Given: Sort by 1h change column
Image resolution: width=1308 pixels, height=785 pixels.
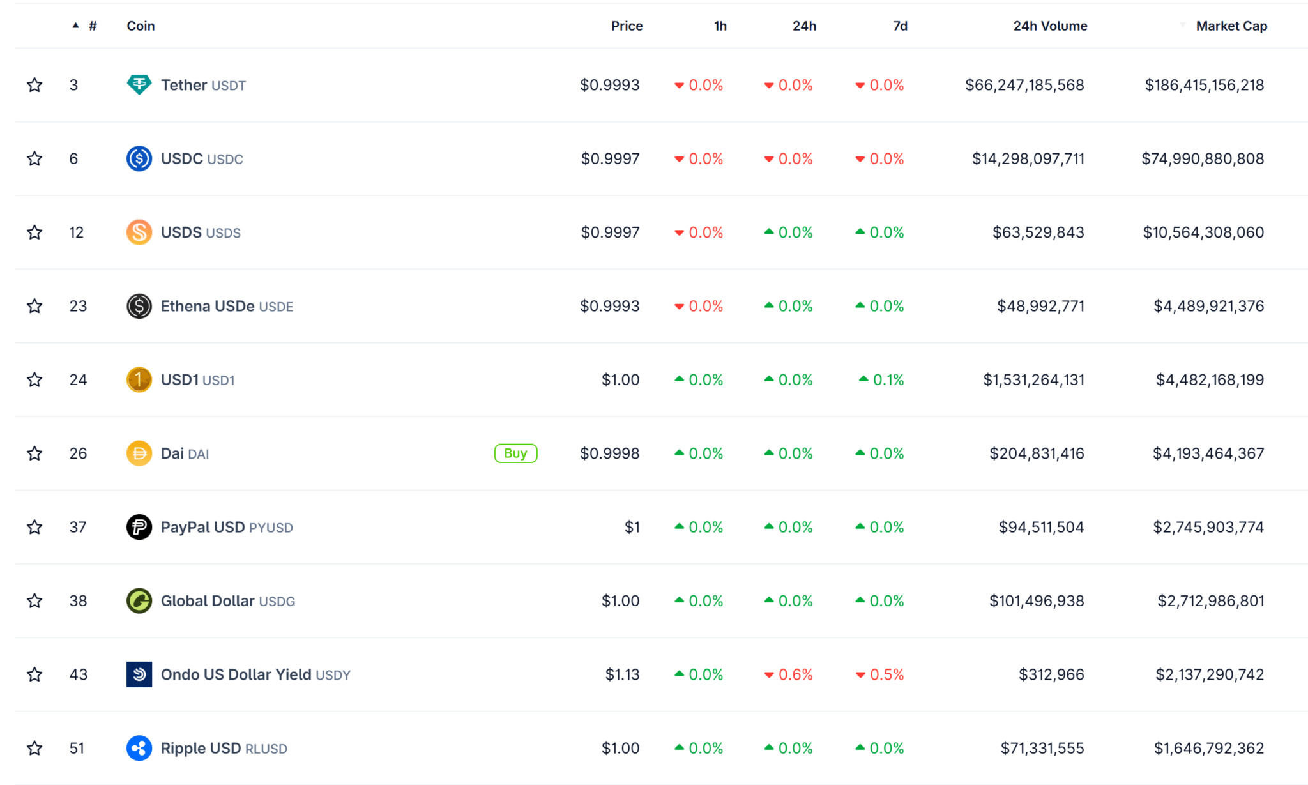Looking at the screenshot, I should pyautogui.click(x=720, y=26).
